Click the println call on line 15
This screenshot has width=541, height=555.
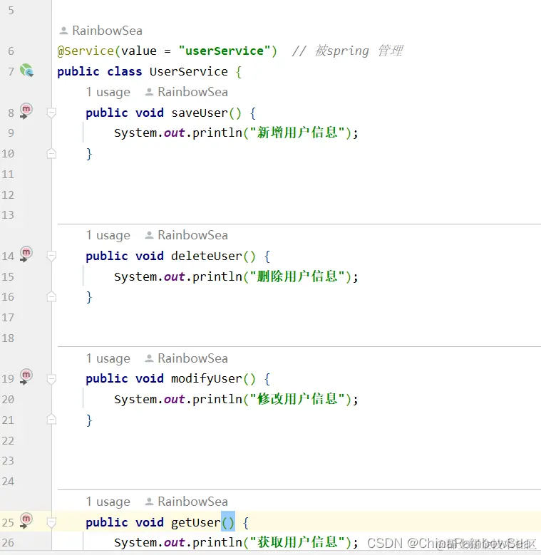(217, 277)
